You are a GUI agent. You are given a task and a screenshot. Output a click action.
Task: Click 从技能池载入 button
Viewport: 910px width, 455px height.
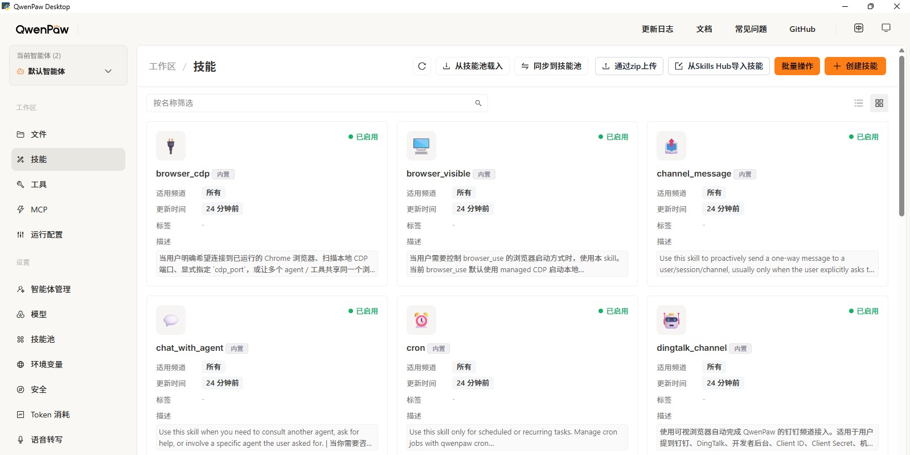click(473, 66)
